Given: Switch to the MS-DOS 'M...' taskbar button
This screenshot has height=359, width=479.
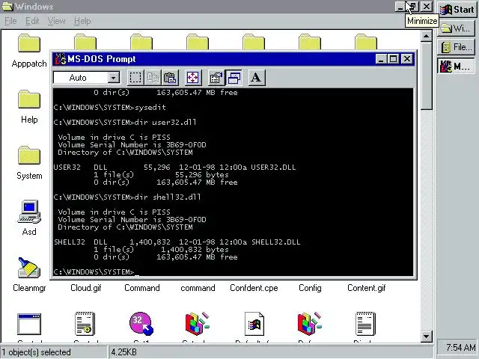Looking at the screenshot, I should pos(457,66).
